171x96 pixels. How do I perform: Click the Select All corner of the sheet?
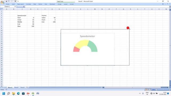click(x=1, y=9)
